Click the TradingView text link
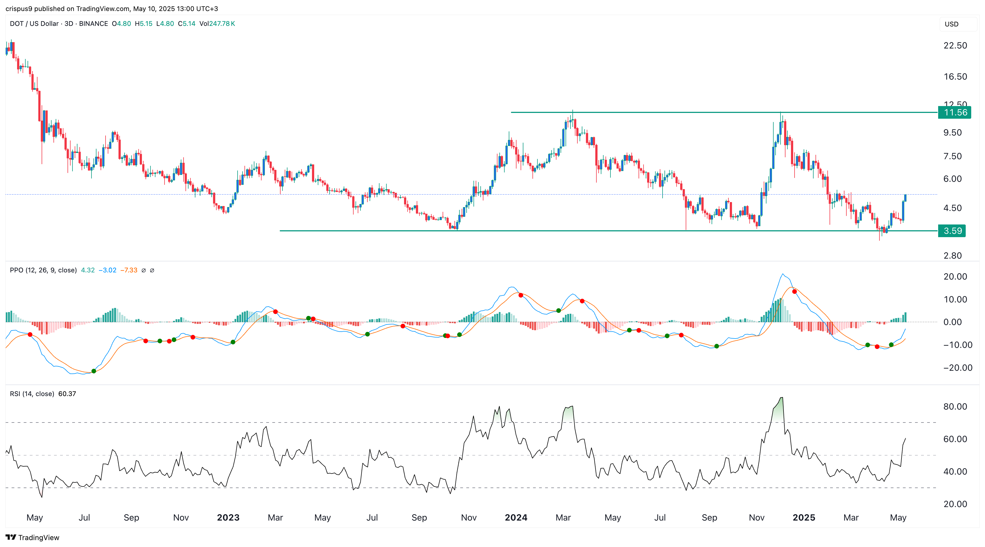The height and width of the screenshot is (547, 985). pos(39,537)
